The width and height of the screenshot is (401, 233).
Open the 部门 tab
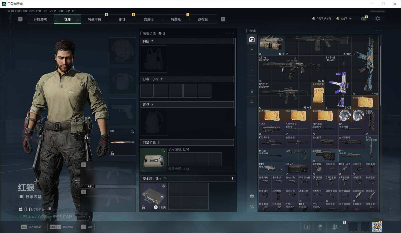pyautogui.click(x=122, y=19)
